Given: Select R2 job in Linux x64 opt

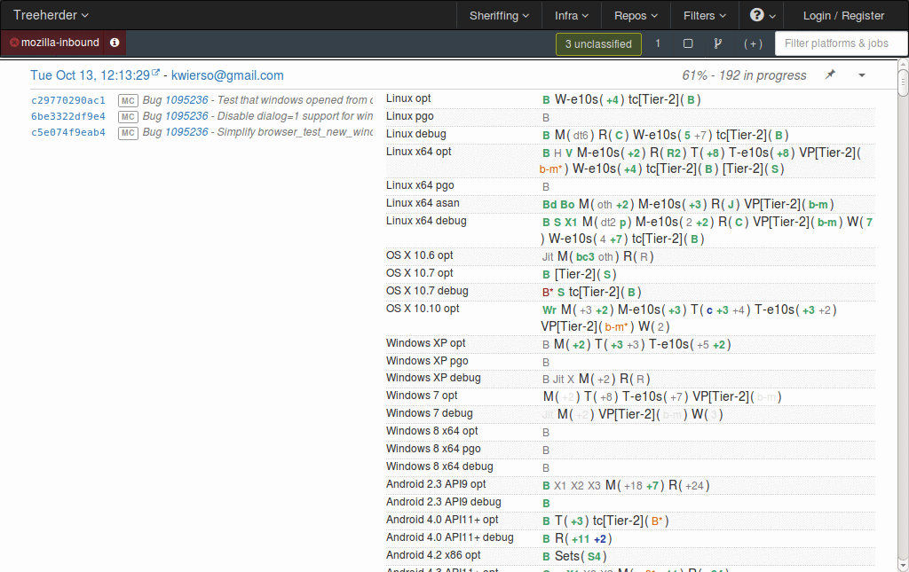Looking at the screenshot, I should pyautogui.click(x=674, y=153).
